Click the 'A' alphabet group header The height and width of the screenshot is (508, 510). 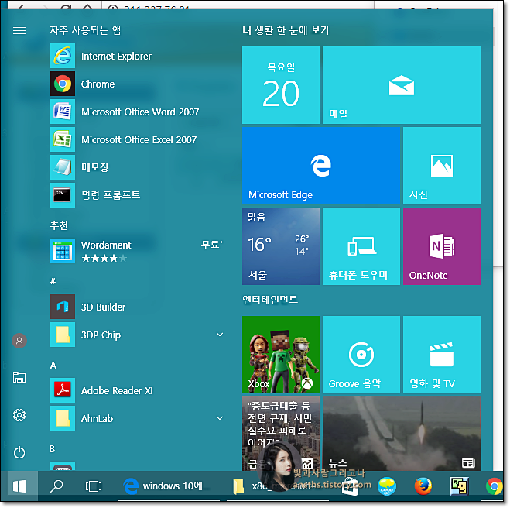tap(53, 366)
